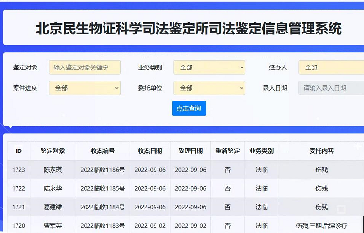
Task: Click the name 曹军英 in table
Action: [52, 225]
